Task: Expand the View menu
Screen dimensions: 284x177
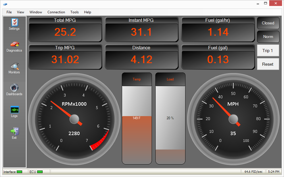Action: tap(21, 12)
